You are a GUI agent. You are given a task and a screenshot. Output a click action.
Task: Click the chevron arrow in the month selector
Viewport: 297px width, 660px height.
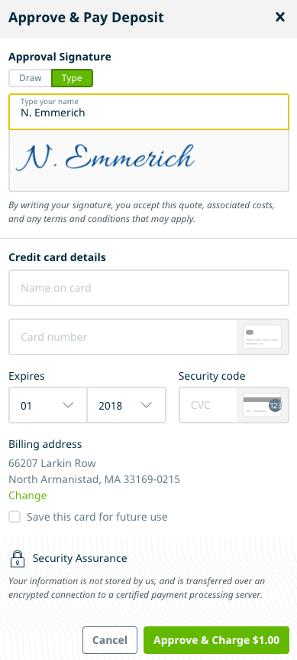[68, 405]
